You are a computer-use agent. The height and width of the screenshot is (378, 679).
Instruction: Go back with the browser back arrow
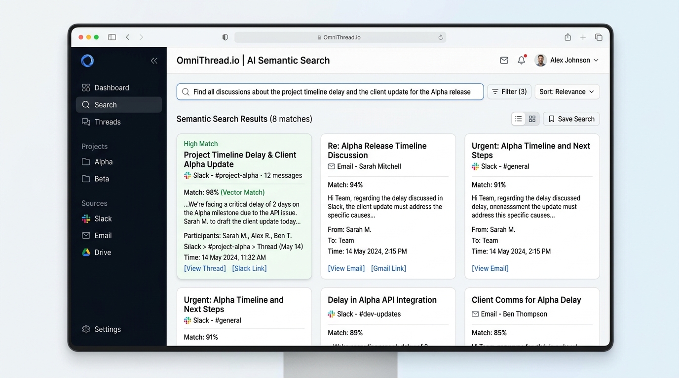point(127,37)
